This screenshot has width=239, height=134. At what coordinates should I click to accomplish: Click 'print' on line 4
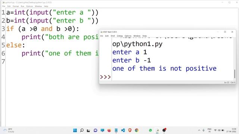[x=31, y=37]
